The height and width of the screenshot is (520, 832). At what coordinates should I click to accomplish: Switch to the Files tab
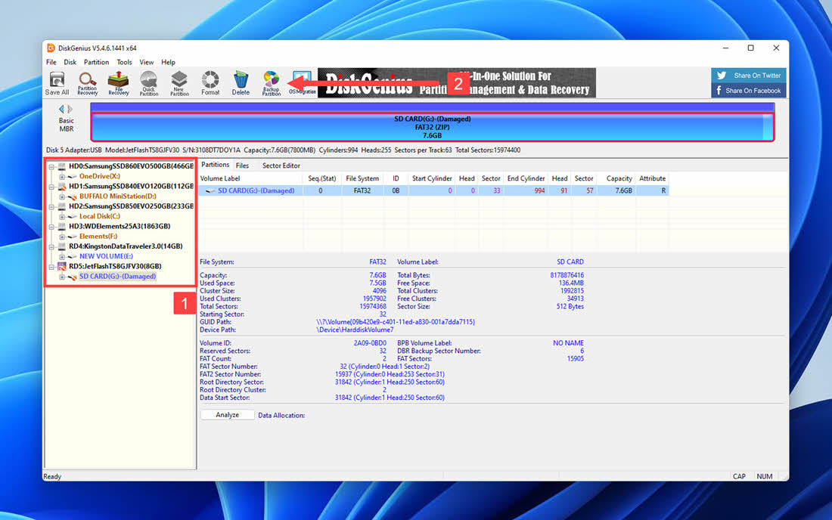[x=242, y=166]
